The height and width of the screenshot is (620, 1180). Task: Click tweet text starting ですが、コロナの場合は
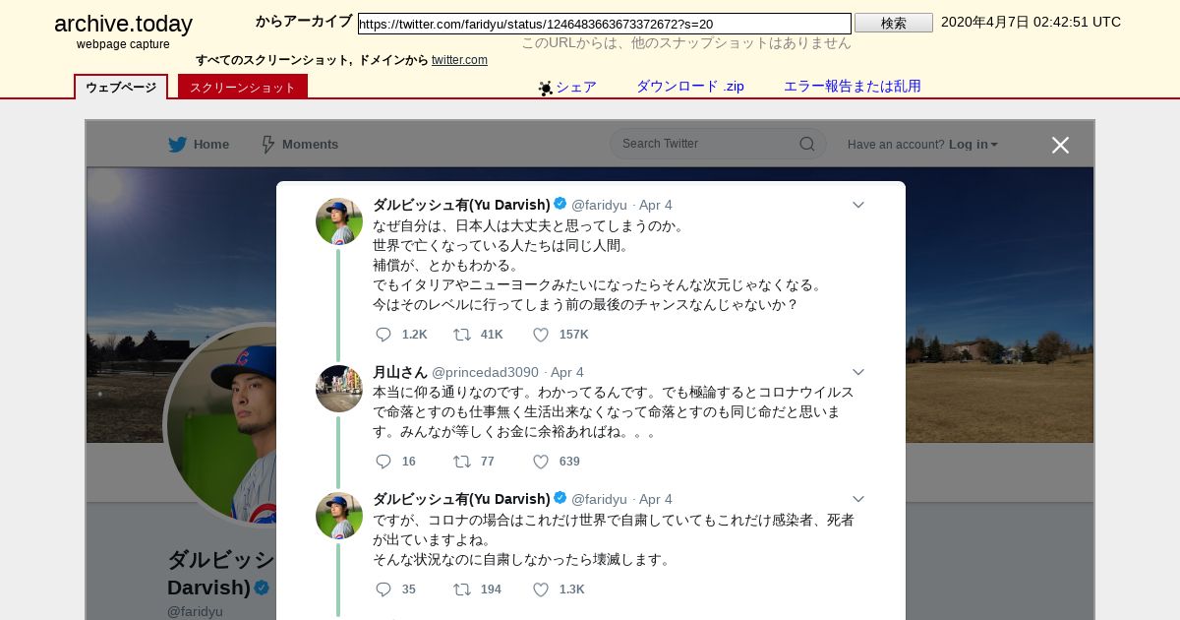614,539
